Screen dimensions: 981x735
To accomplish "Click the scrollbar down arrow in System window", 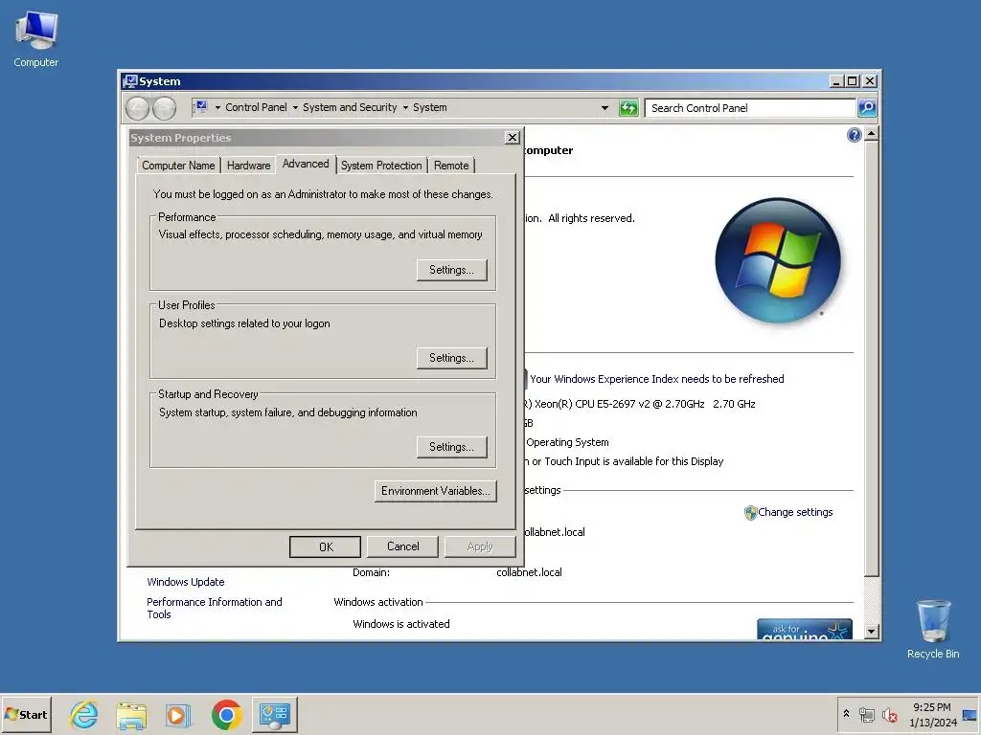I will [872, 632].
